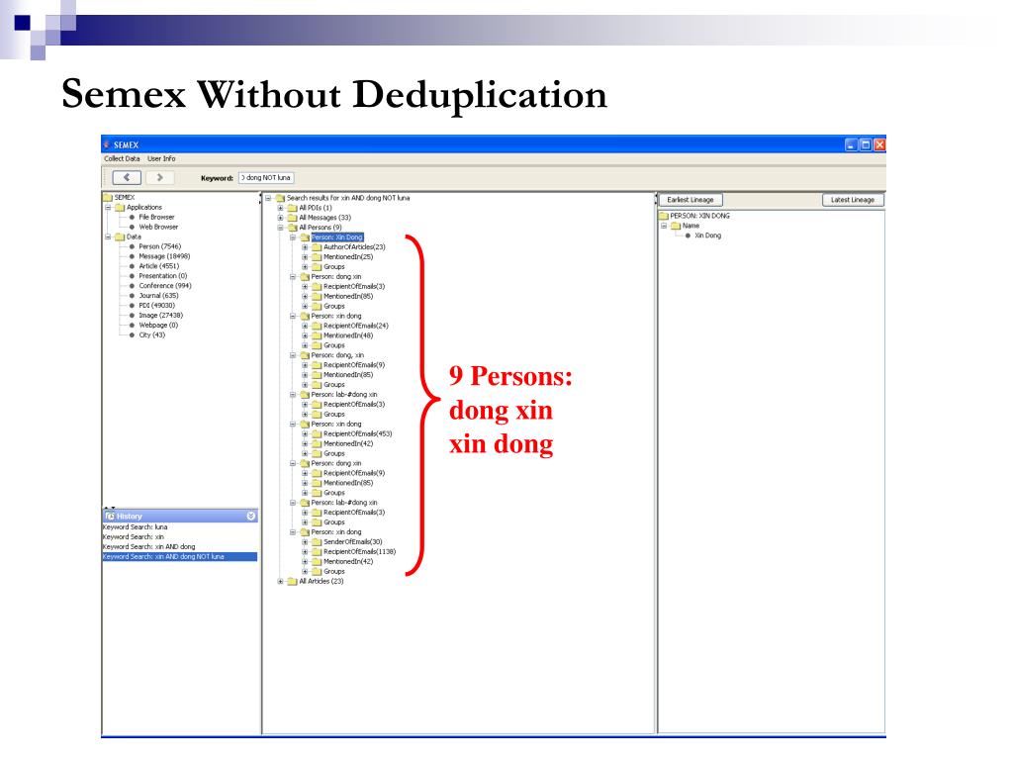Select history entry Keyword Search: xin

[134, 537]
